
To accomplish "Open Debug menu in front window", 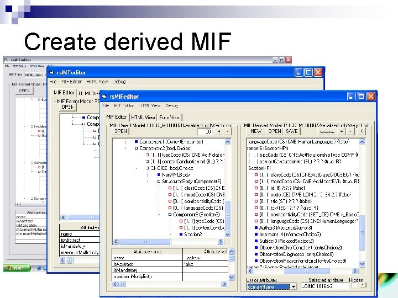I will coord(172,105).
